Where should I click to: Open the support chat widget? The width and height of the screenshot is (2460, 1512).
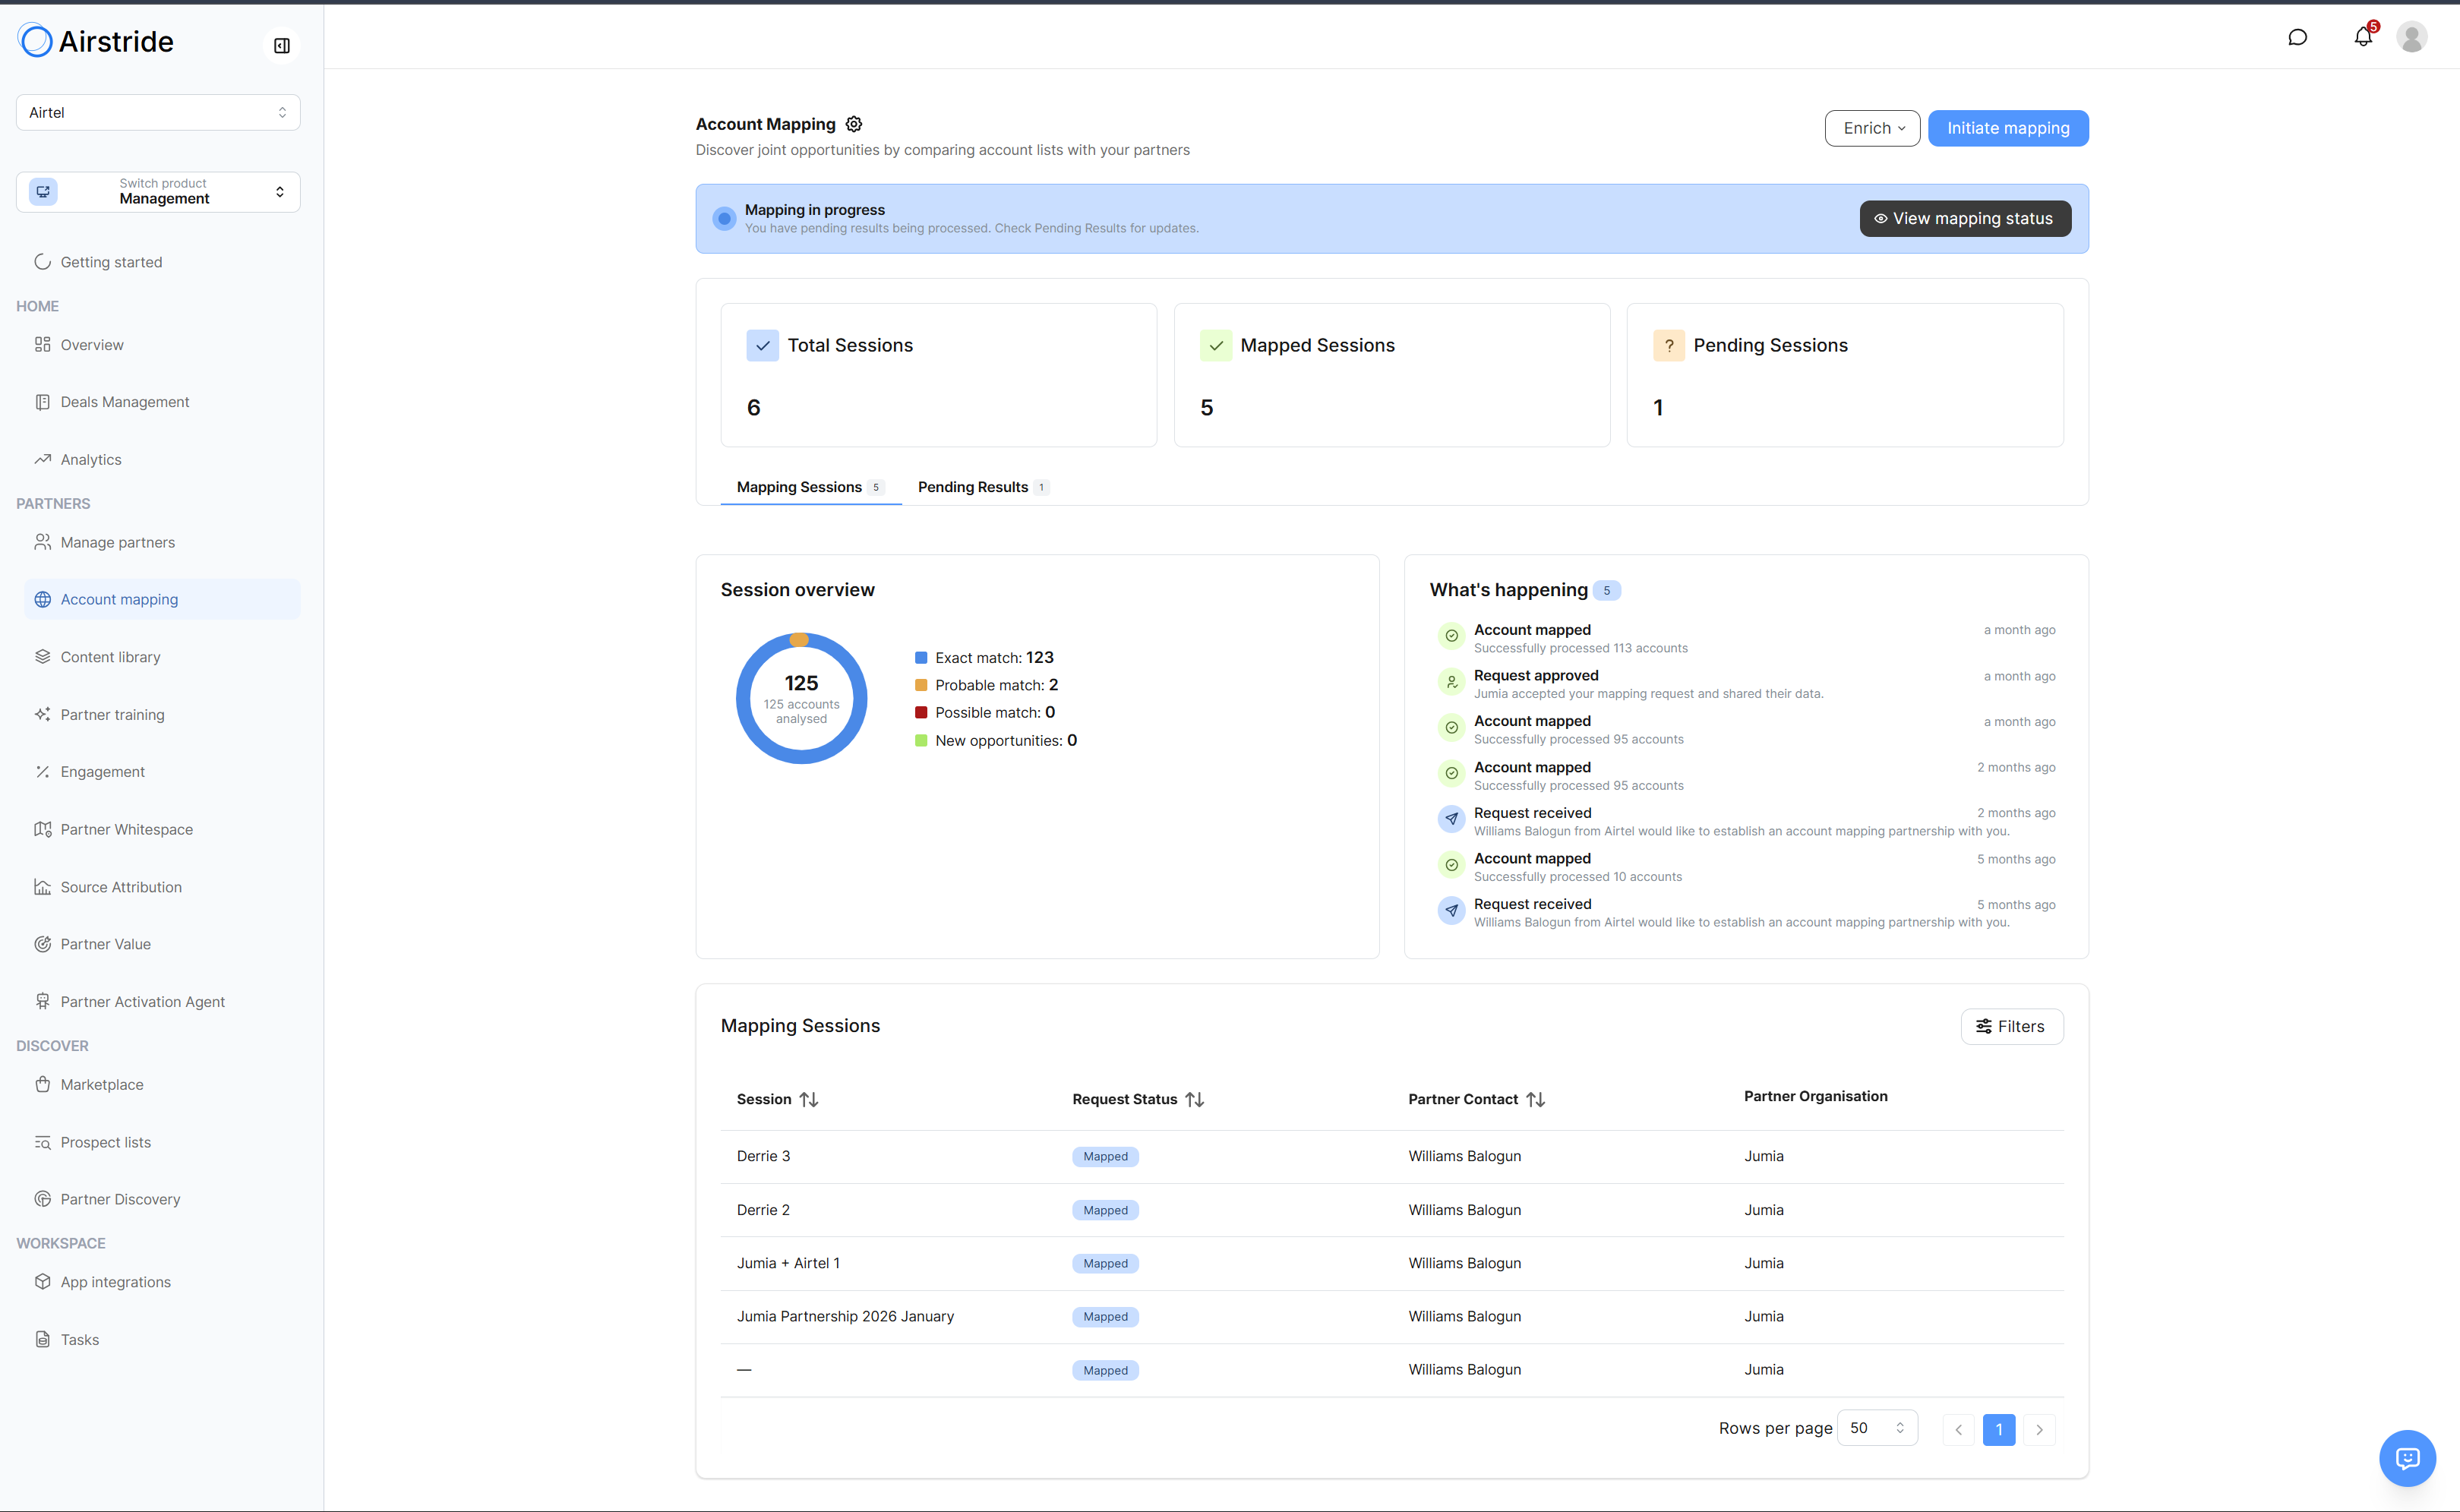2407,1458
